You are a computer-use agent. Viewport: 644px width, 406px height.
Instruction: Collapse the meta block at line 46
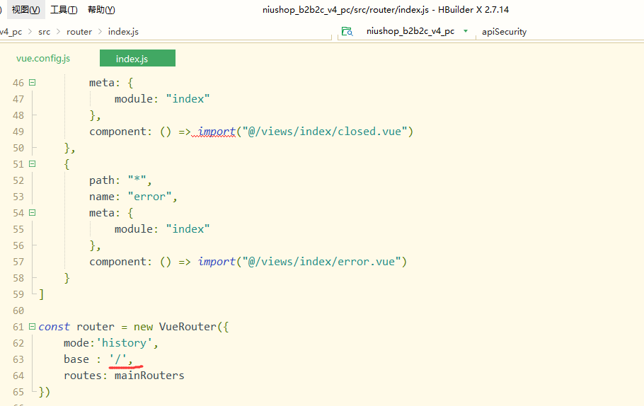pyautogui.click(x=32, y=83)
